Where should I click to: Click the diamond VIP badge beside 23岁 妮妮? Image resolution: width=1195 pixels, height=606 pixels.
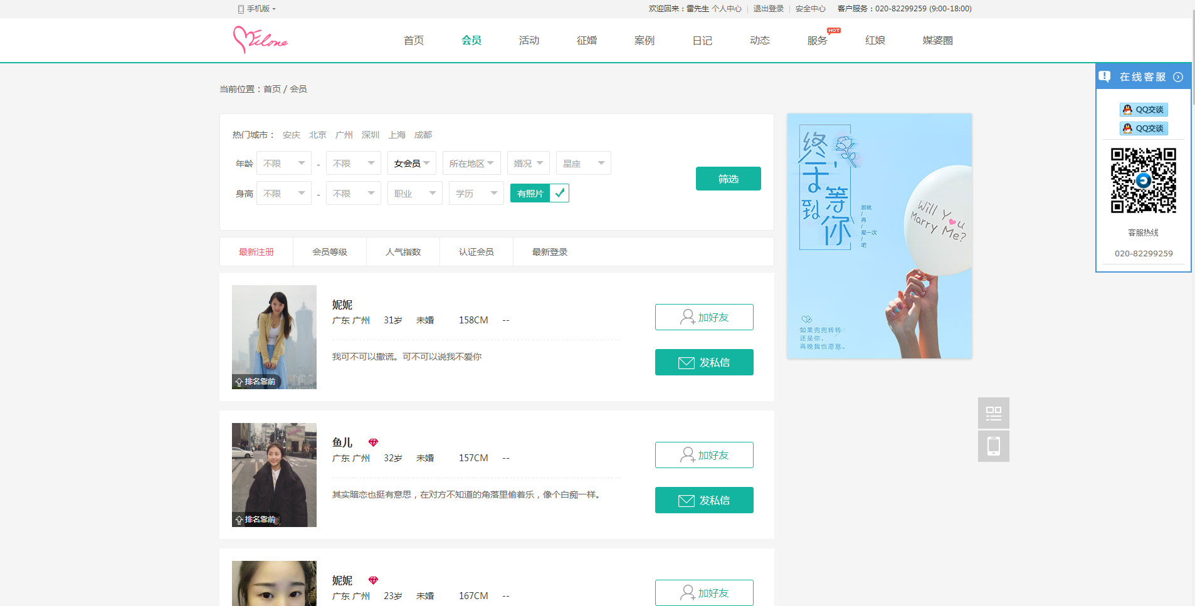[373, 580]
